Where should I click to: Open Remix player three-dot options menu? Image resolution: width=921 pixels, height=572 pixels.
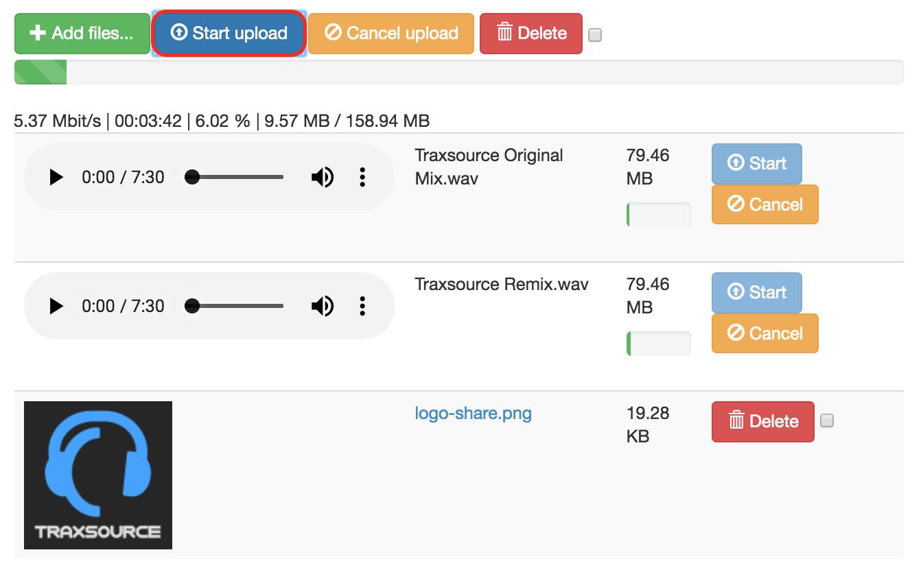coord(362,307)
